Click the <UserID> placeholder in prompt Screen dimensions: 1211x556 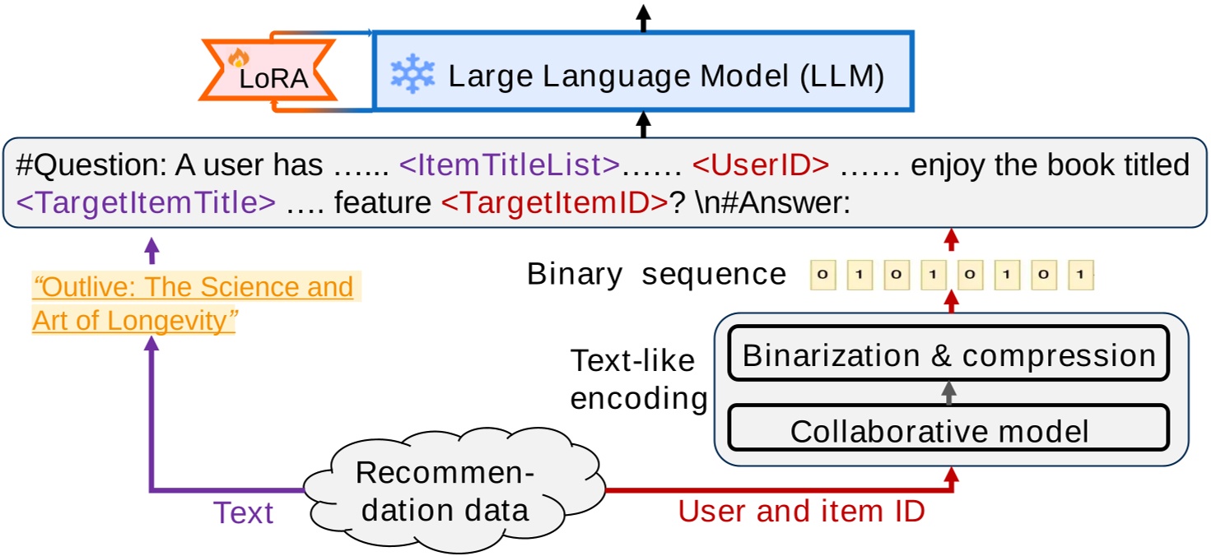760,166
